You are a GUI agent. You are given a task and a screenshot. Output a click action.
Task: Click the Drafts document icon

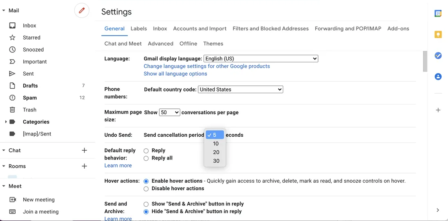[x=12, y=86]
